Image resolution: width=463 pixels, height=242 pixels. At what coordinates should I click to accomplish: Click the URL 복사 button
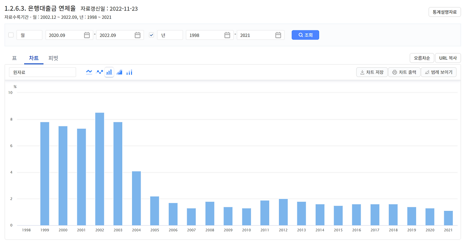pyautogui.click(x=448, y=58)
